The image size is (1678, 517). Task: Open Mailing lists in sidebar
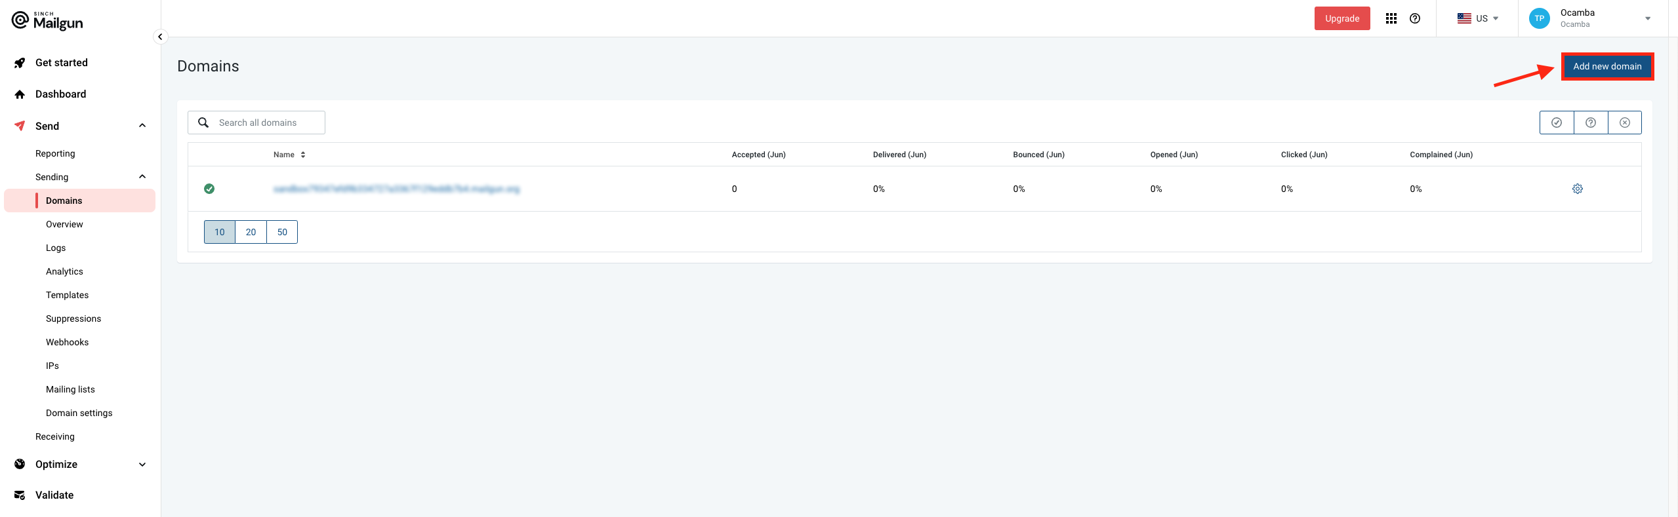70,389
